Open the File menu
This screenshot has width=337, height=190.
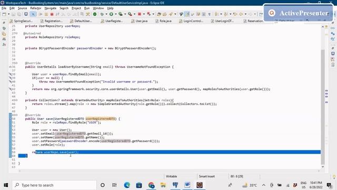pyautogui.click(x=4, y=8)
